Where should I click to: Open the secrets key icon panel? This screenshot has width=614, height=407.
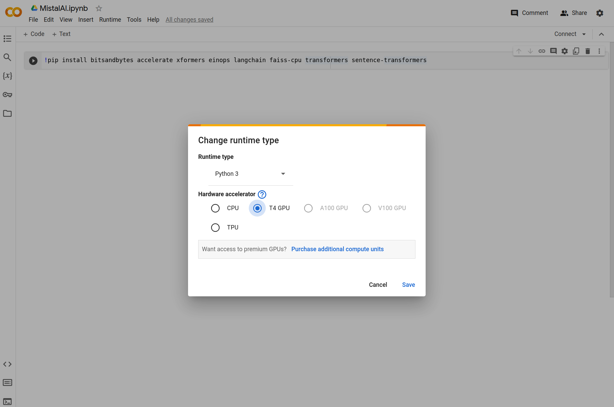pyautogui.click(x=7, y=95)
